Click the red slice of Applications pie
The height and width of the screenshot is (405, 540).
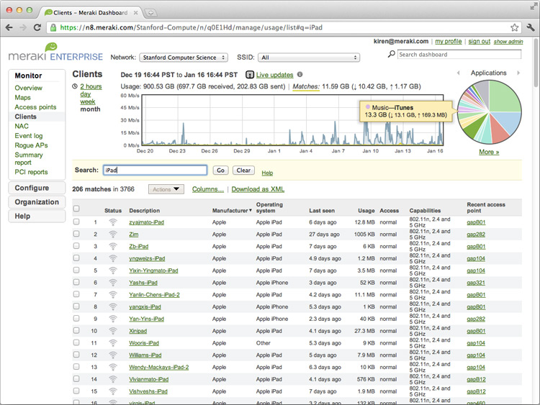500,132
